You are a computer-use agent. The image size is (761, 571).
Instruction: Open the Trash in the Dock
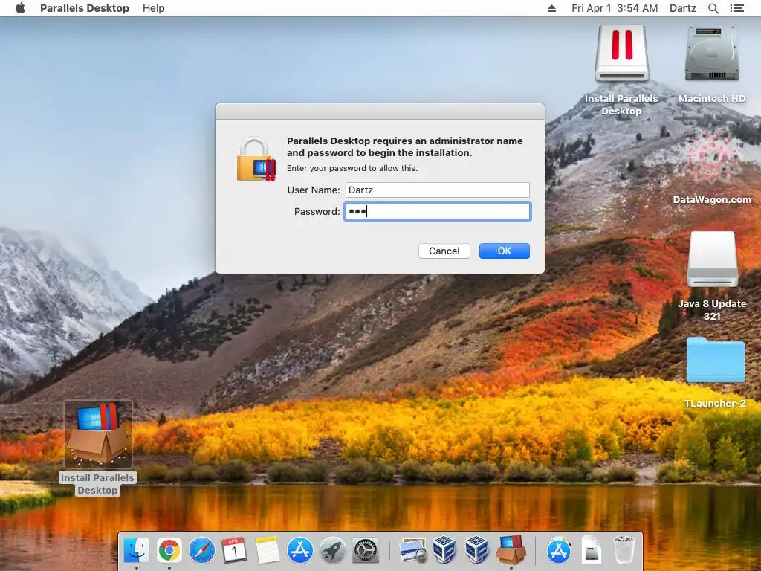[624, 551]
